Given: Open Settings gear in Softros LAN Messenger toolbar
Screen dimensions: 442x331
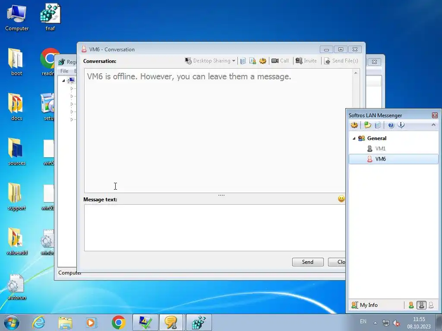Looking at the screenshot, I should point(354,125).
